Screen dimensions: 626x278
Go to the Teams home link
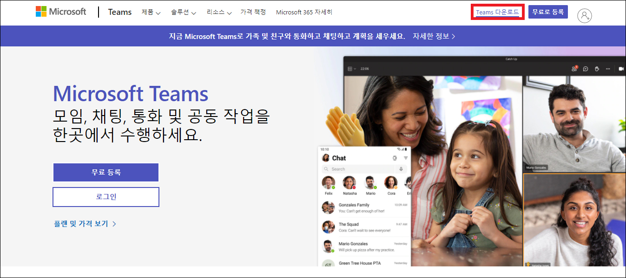click(120, 12)
